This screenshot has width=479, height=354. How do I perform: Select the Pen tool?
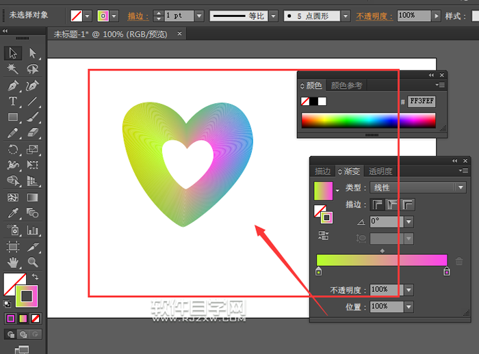point(13,85)
